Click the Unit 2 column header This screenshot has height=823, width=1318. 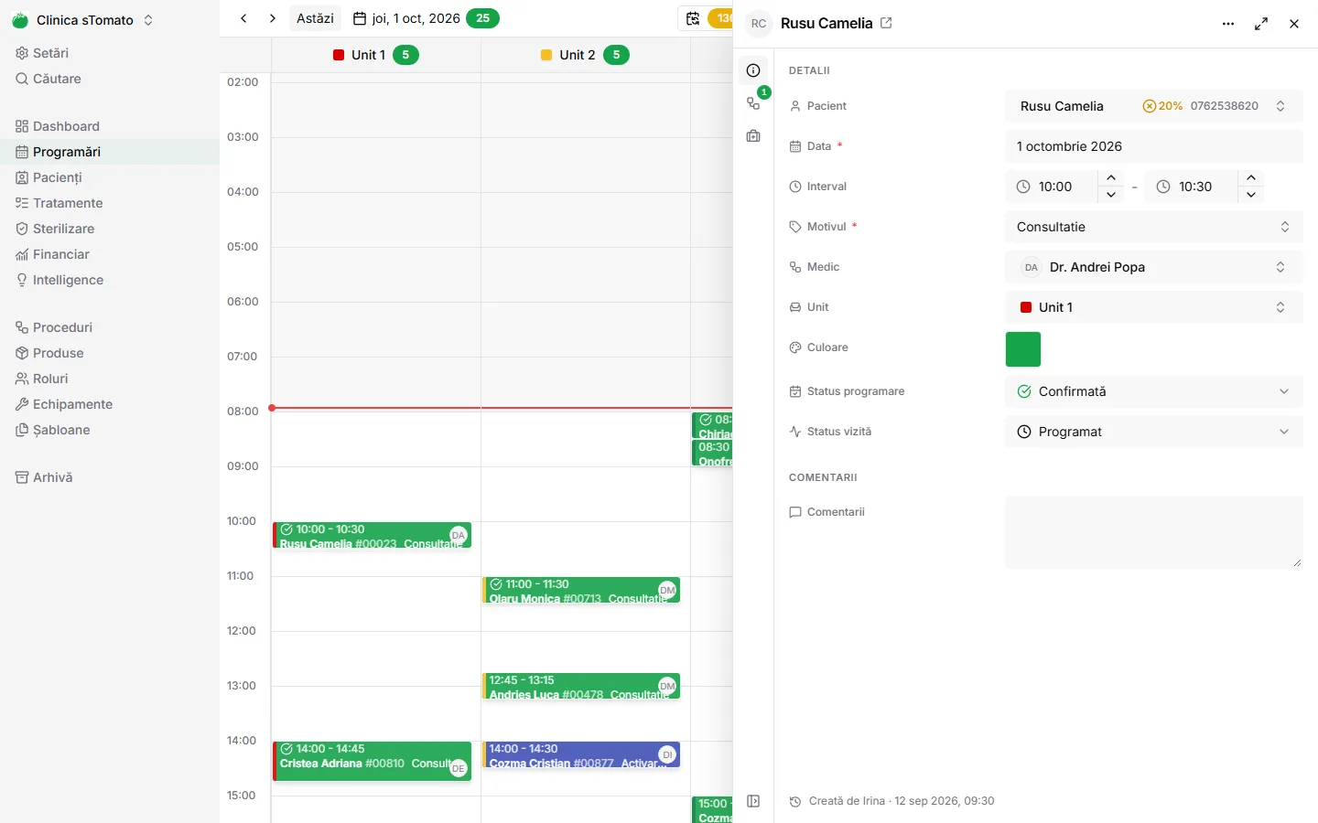pyautogui.click(x=585, y=55)
